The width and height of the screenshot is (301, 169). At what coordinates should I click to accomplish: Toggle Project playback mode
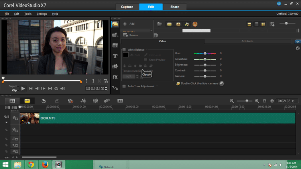coord(12,86)
